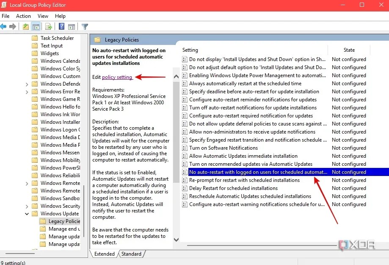Expand the Windows Remote node chevron
Viewport: 389px width, 265px height.
point(27,183)
